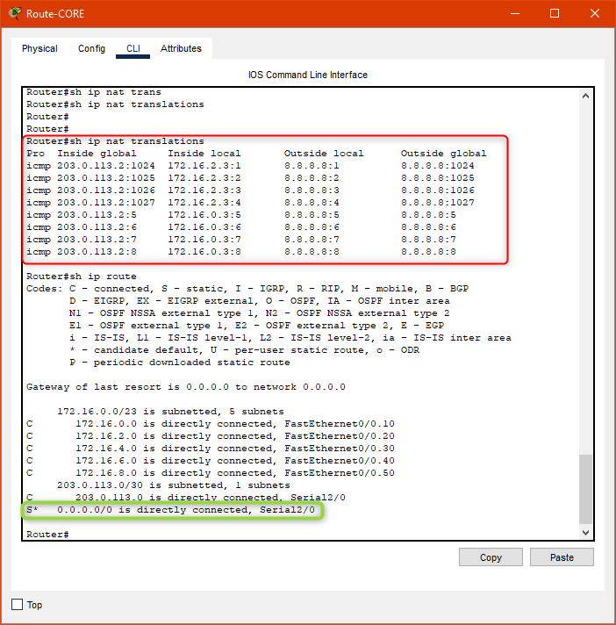616x625 pixels.
Task: Click the '8.8.8.8:1027' outside global entry
Action: (x=438, y=203)
